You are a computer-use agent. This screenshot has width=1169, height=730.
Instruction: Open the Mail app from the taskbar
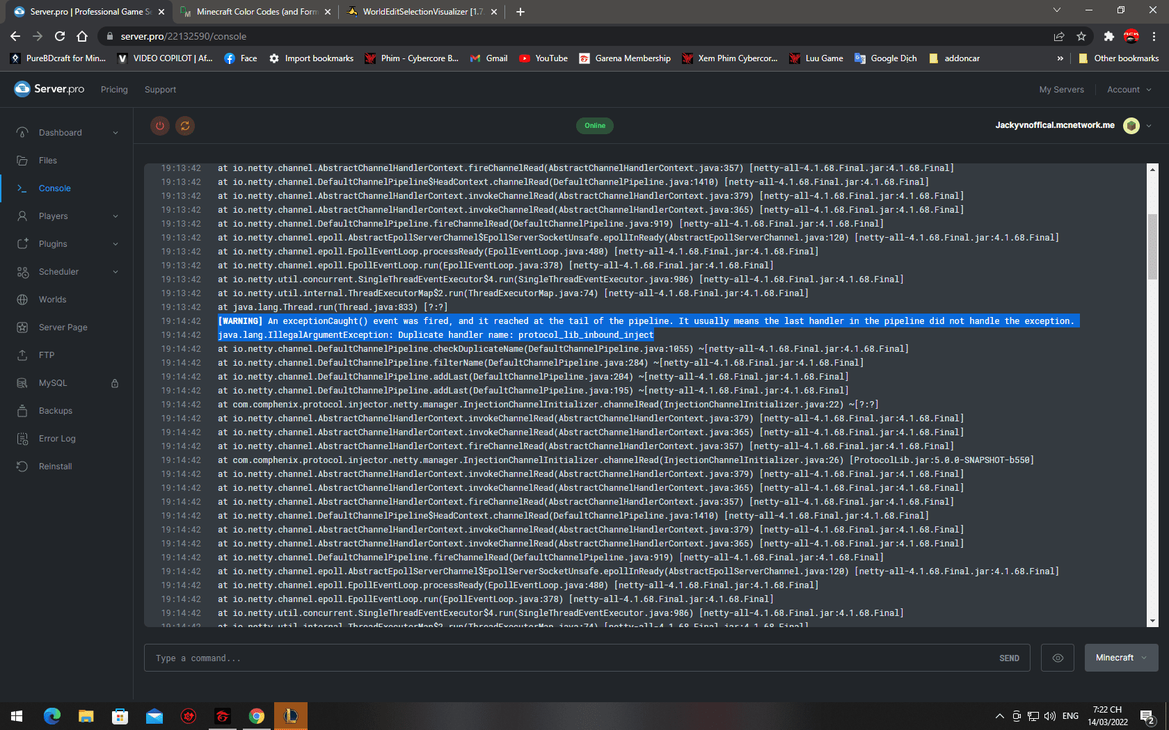coord(154,716)
